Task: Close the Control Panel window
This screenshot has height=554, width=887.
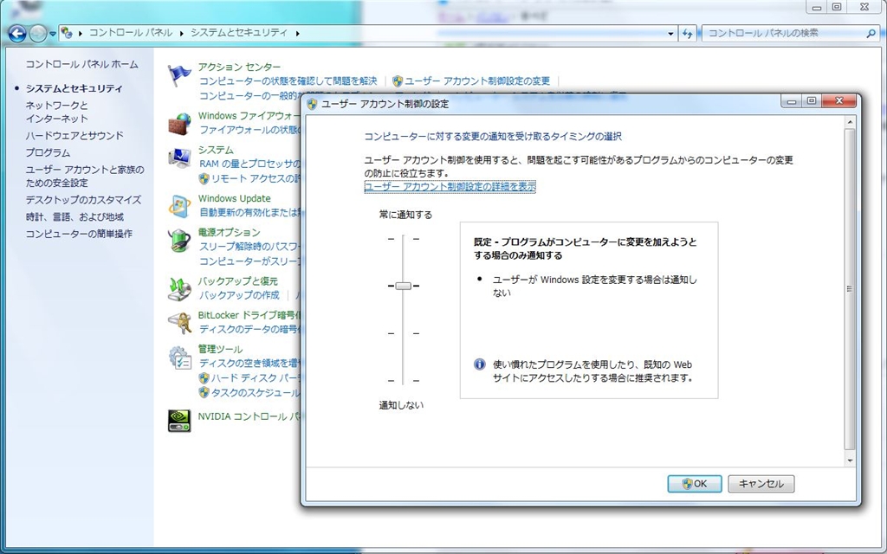Action: (x=865, y=7)
